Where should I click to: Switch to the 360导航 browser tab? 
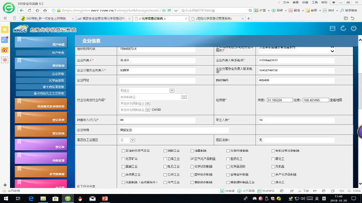[48, 18]
